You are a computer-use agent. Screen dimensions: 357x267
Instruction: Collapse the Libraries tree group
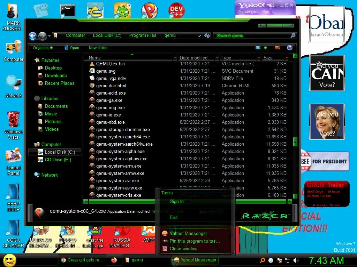coord(50,98)
